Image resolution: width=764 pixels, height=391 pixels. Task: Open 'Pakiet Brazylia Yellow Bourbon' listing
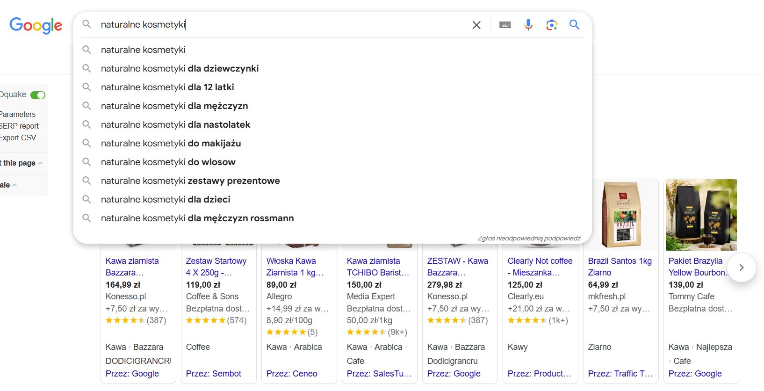pyautogui.click(x=698, y=267)
